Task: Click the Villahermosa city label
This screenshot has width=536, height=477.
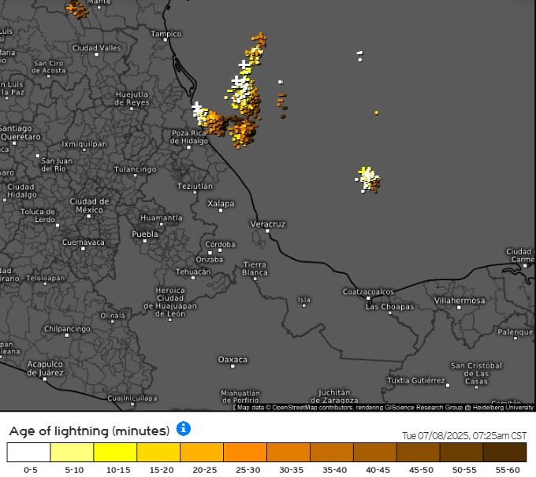Action: click(x=460, y=301)
